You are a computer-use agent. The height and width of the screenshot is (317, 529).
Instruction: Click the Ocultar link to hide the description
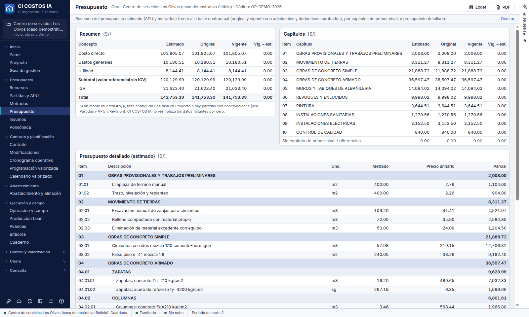(508, 19)
